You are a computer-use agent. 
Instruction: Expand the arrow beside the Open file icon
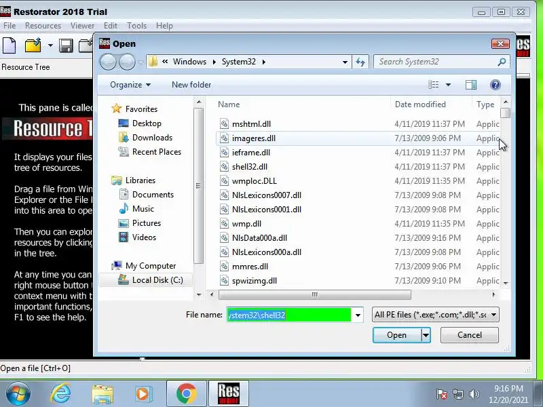pyautogui.click(x=50, y=45)
